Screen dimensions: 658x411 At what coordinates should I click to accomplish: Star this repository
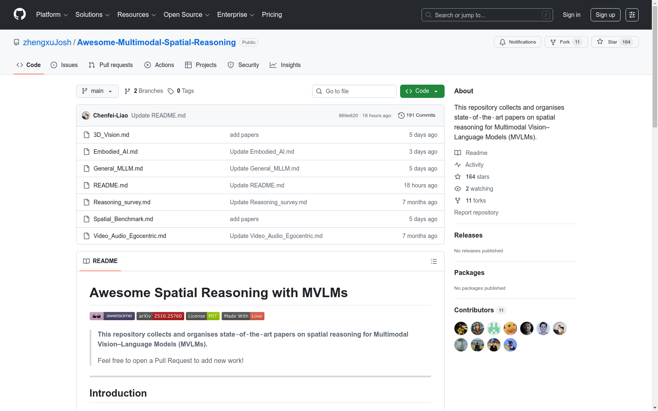pyautogui.click(x=614, y=42)
